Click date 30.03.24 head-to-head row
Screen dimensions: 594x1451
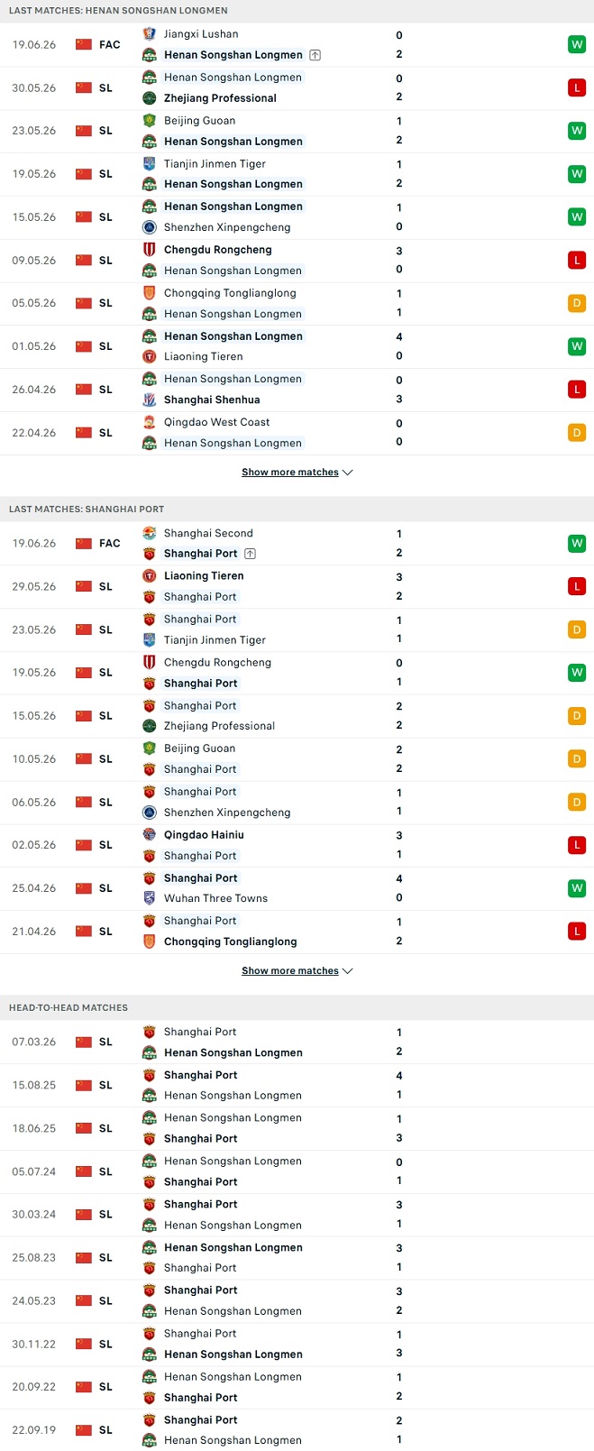coord(34,1215)
